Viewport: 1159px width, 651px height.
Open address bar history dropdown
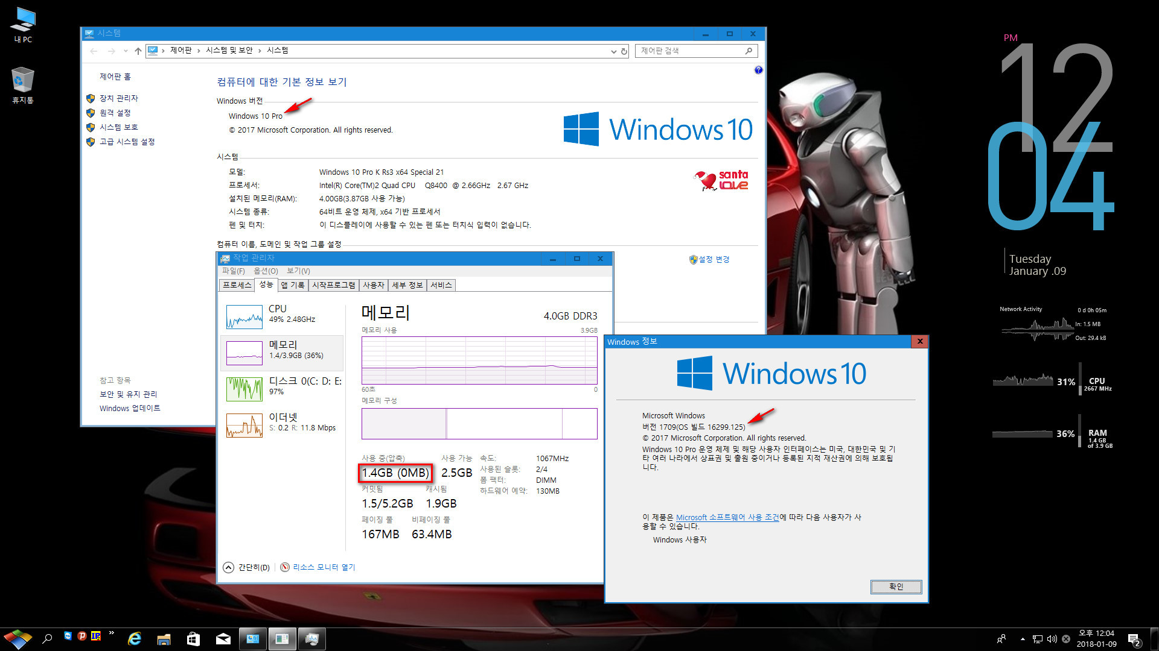point(613,51)
